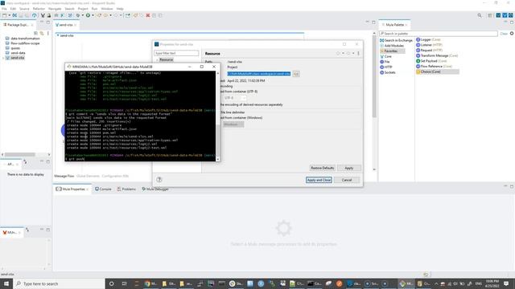Click the Save toolbar icon
Screen dimensions: 515x289
(21, 15)
